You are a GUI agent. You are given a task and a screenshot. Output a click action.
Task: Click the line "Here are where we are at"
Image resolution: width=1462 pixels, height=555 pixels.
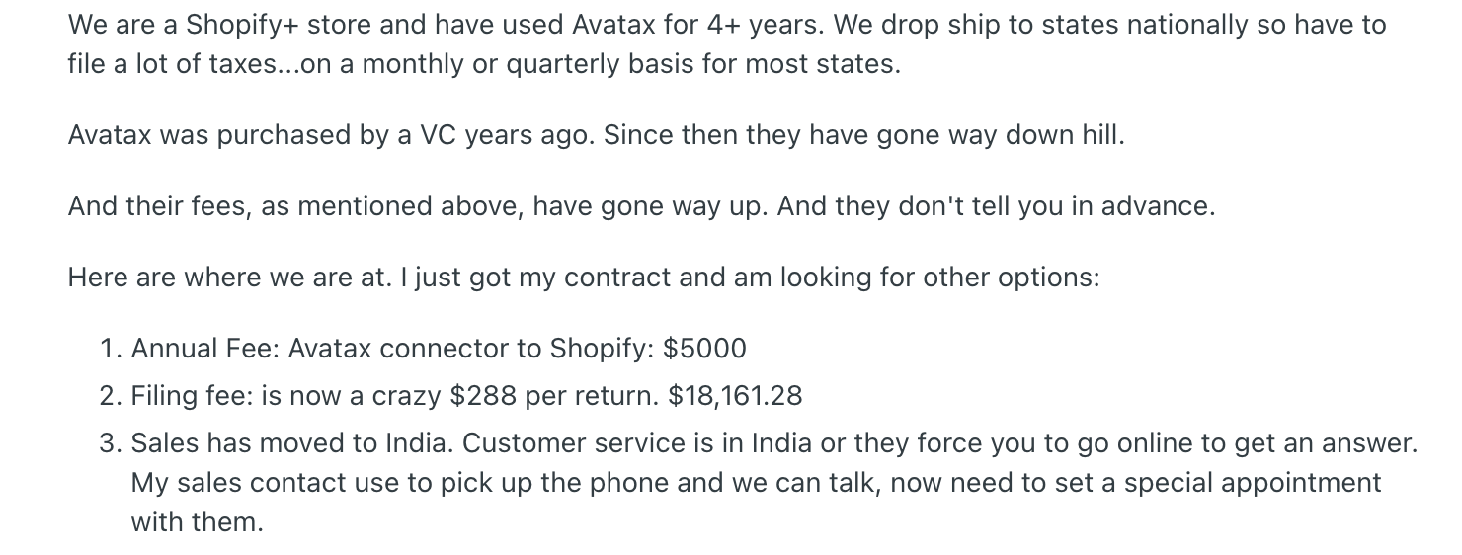tap(583, 277)
